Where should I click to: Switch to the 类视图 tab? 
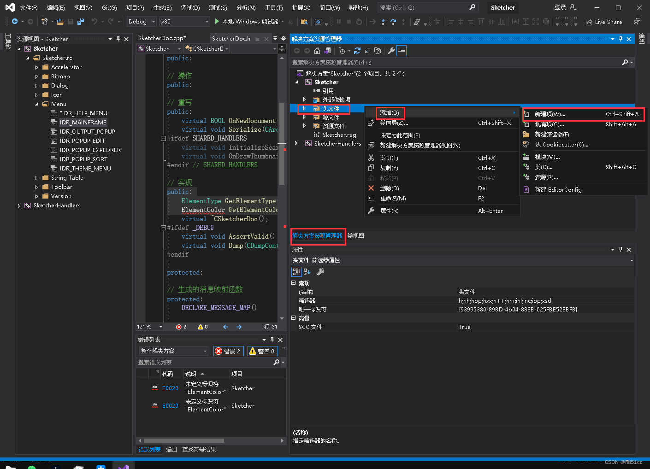click(x=355, y=236)
